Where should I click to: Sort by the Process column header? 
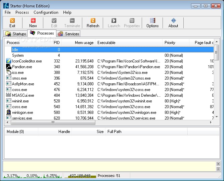(x=25, y=43)
